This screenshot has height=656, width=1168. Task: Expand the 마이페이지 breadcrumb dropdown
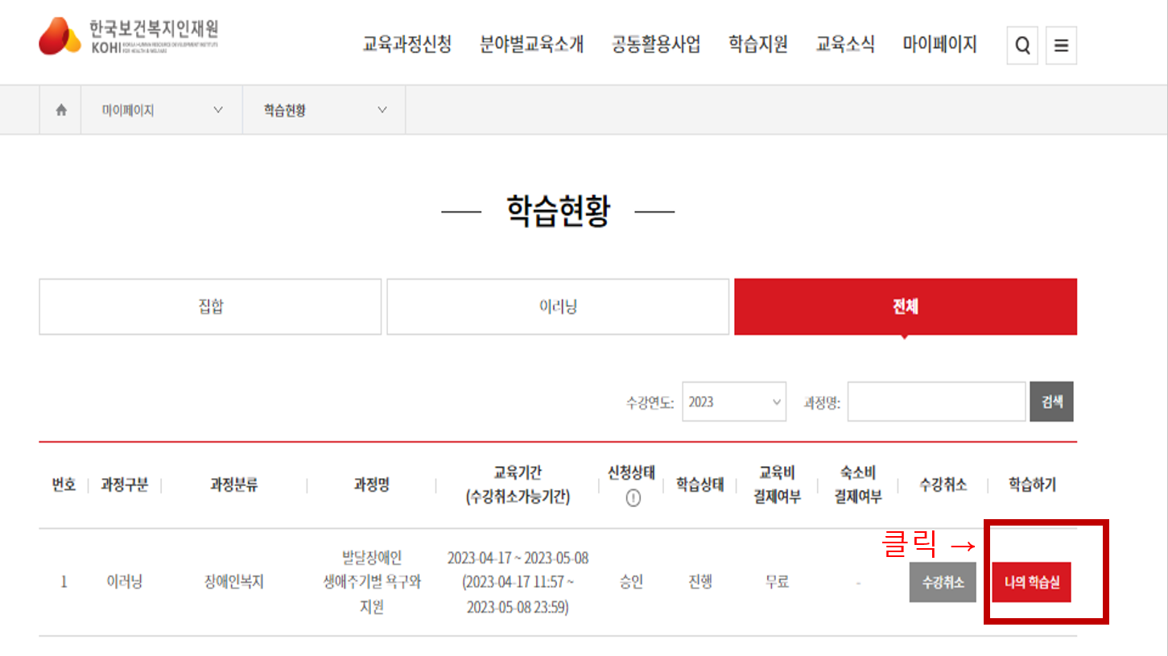point(162,110)
